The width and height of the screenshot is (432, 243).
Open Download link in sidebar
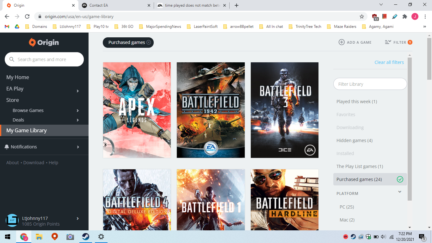click(x=34, y=163)
